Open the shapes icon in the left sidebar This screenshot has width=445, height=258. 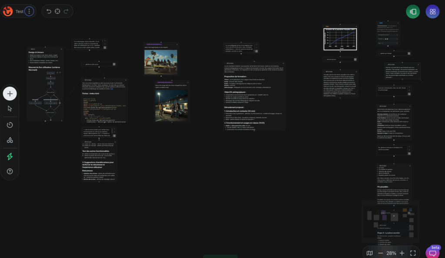click(x=10, y=140)
